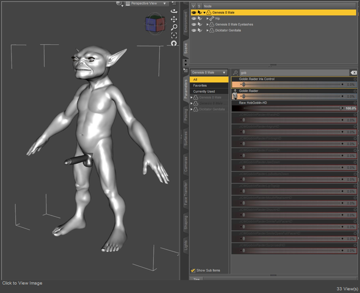Select the All parameters filter
This screenshot has height=293, width=360.
tap(209, 79)
